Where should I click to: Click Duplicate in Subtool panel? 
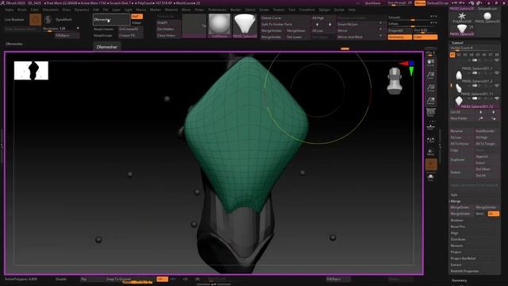[x=462, y=160]
